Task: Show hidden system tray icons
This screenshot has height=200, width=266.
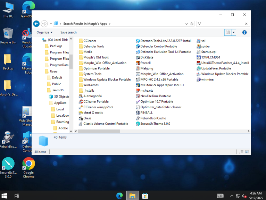Action: [232, 196]
